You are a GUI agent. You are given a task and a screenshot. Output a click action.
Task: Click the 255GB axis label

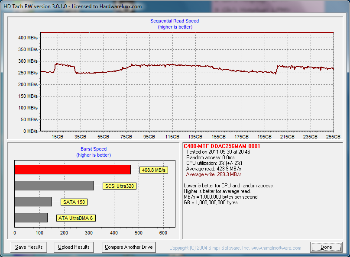[333, 137]
